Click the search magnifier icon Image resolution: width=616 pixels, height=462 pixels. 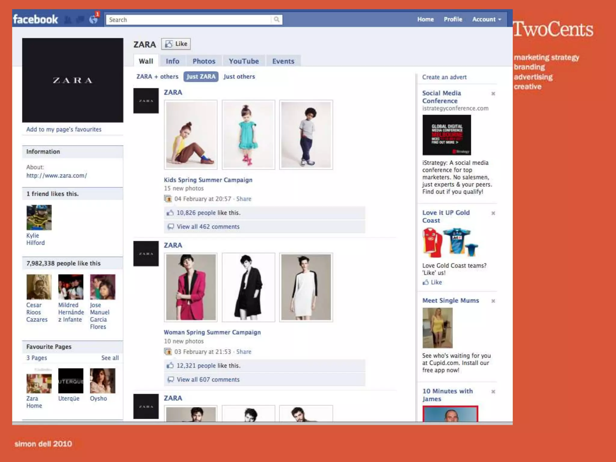point(276,20)
